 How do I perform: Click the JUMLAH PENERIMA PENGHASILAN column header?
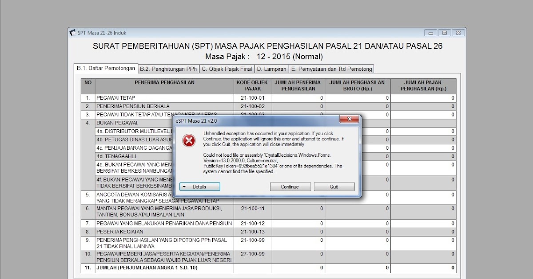pyautogui.click(x=298, y=86)
